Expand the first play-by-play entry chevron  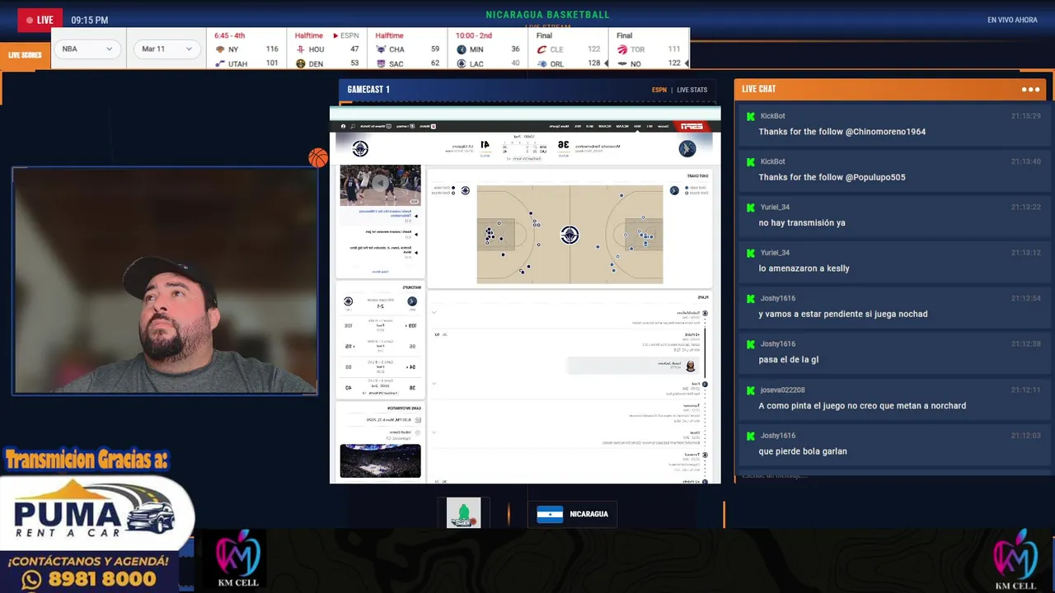tap(434, 313)
